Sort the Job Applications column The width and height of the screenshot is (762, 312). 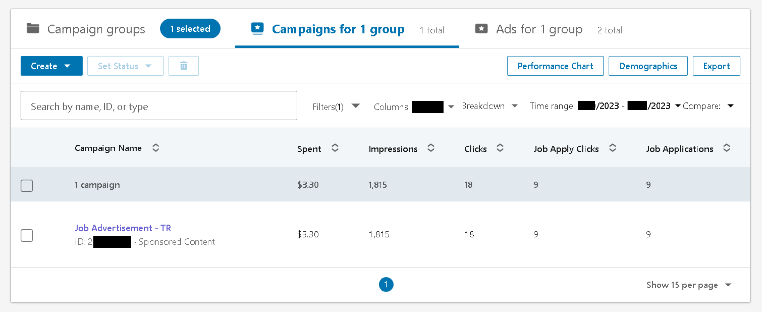(x=727, y=148)
